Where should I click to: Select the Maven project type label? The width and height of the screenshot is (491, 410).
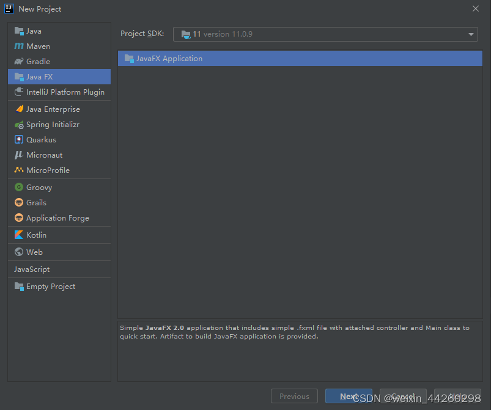(x=38, y=46)
